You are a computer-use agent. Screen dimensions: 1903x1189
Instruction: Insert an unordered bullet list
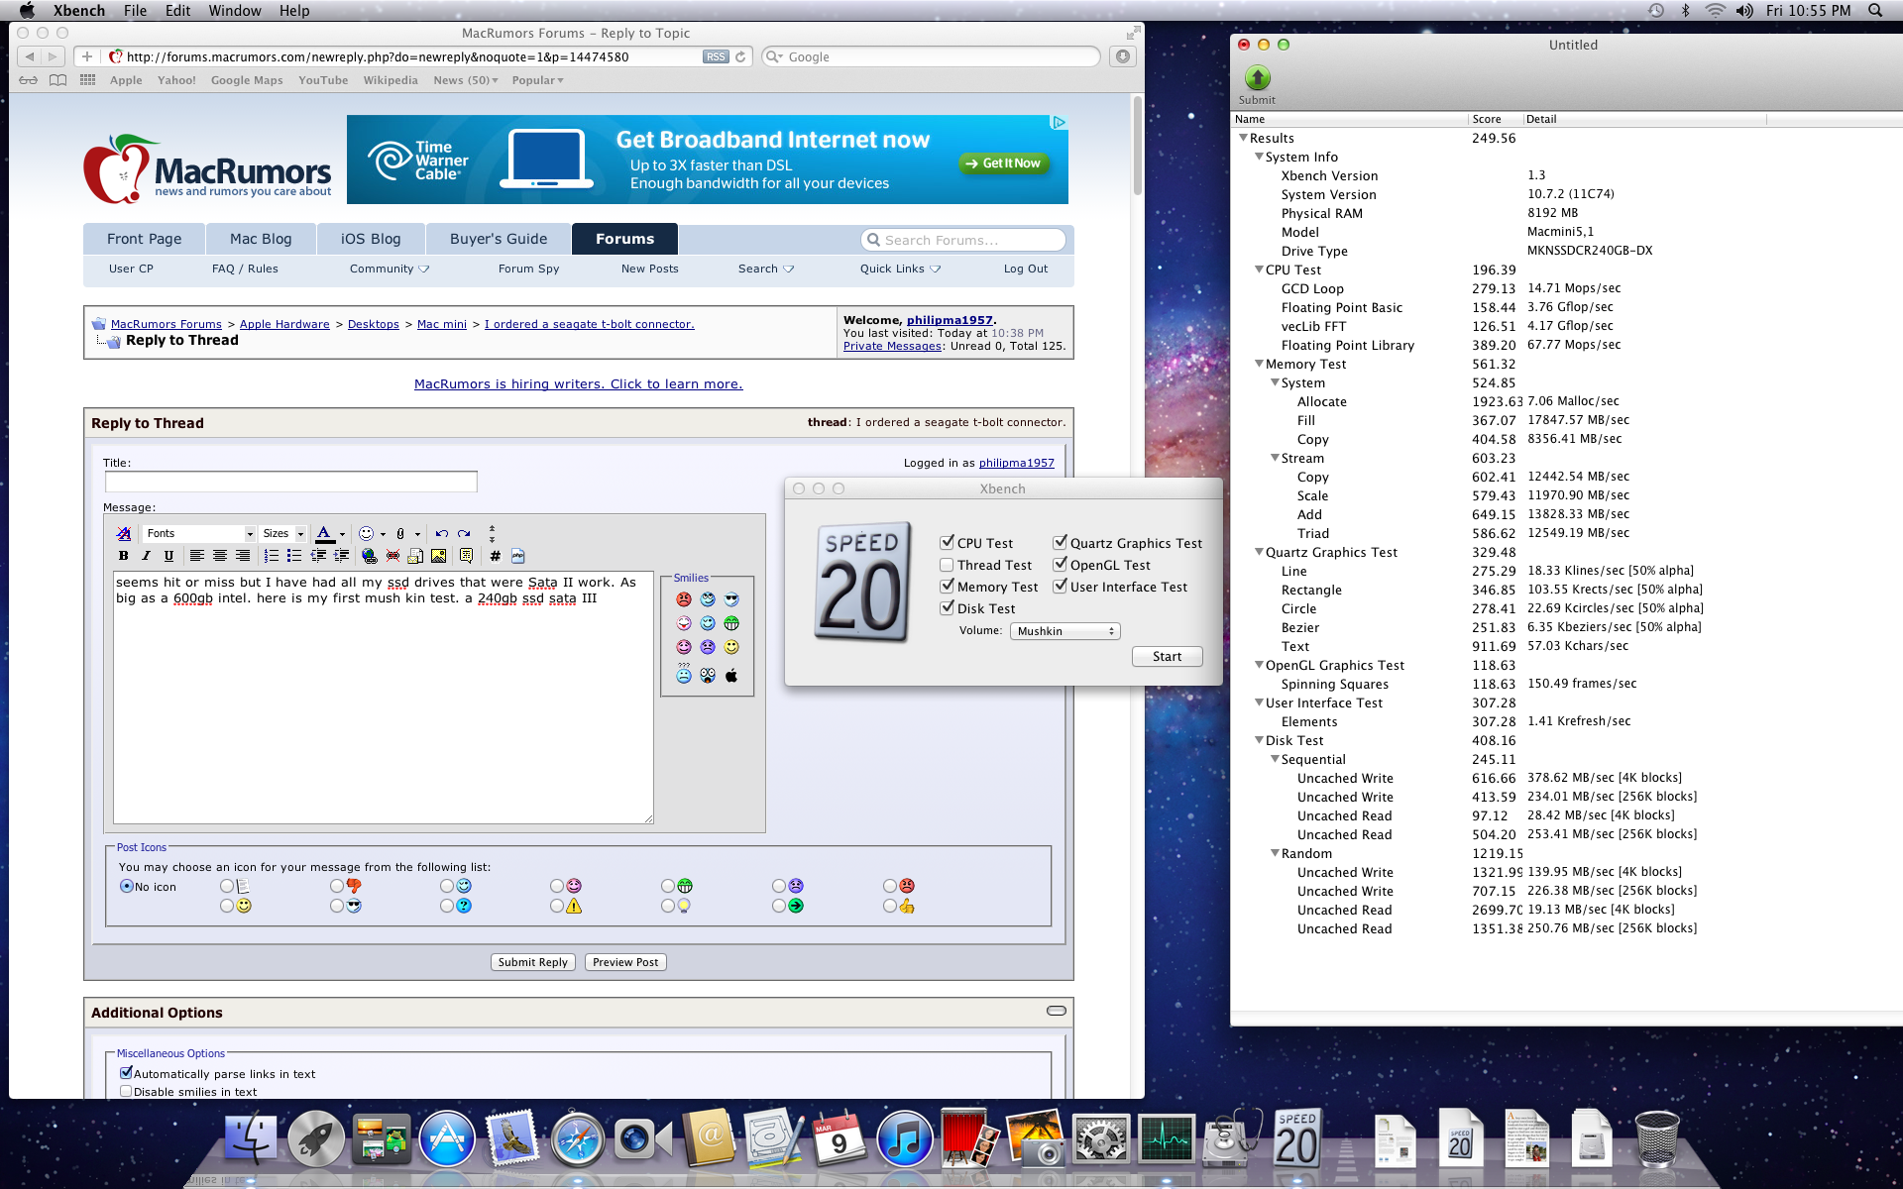(x=294, y=556)
